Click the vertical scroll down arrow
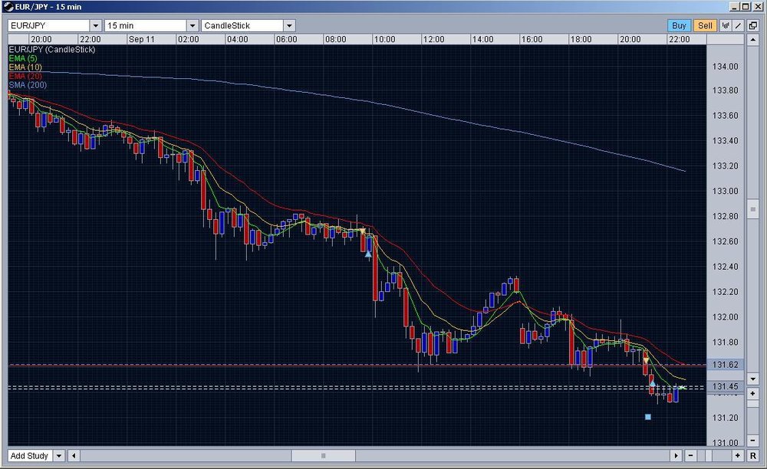Viewport: 767px width, 469px height. pos(753,379)
